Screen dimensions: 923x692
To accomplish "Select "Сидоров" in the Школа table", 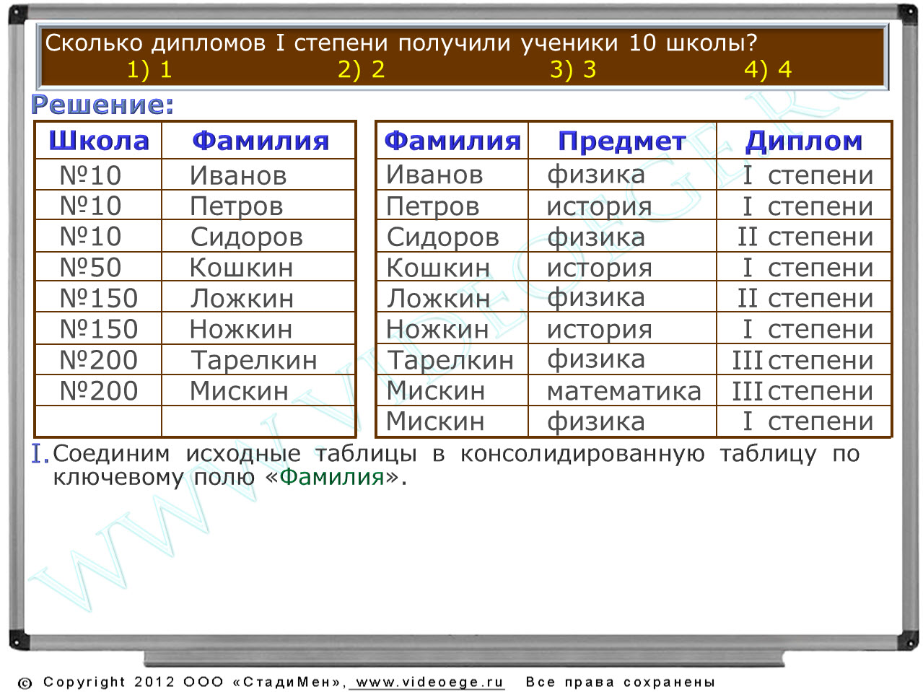I will coord(246,238).
